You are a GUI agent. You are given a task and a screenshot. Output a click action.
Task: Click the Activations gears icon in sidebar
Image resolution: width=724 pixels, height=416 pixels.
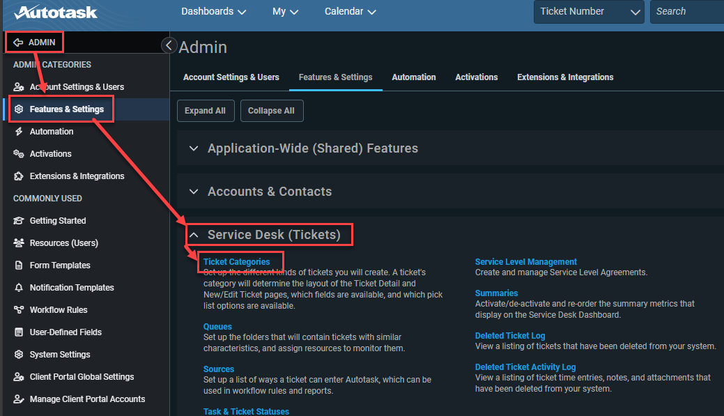tap(19, 154)
